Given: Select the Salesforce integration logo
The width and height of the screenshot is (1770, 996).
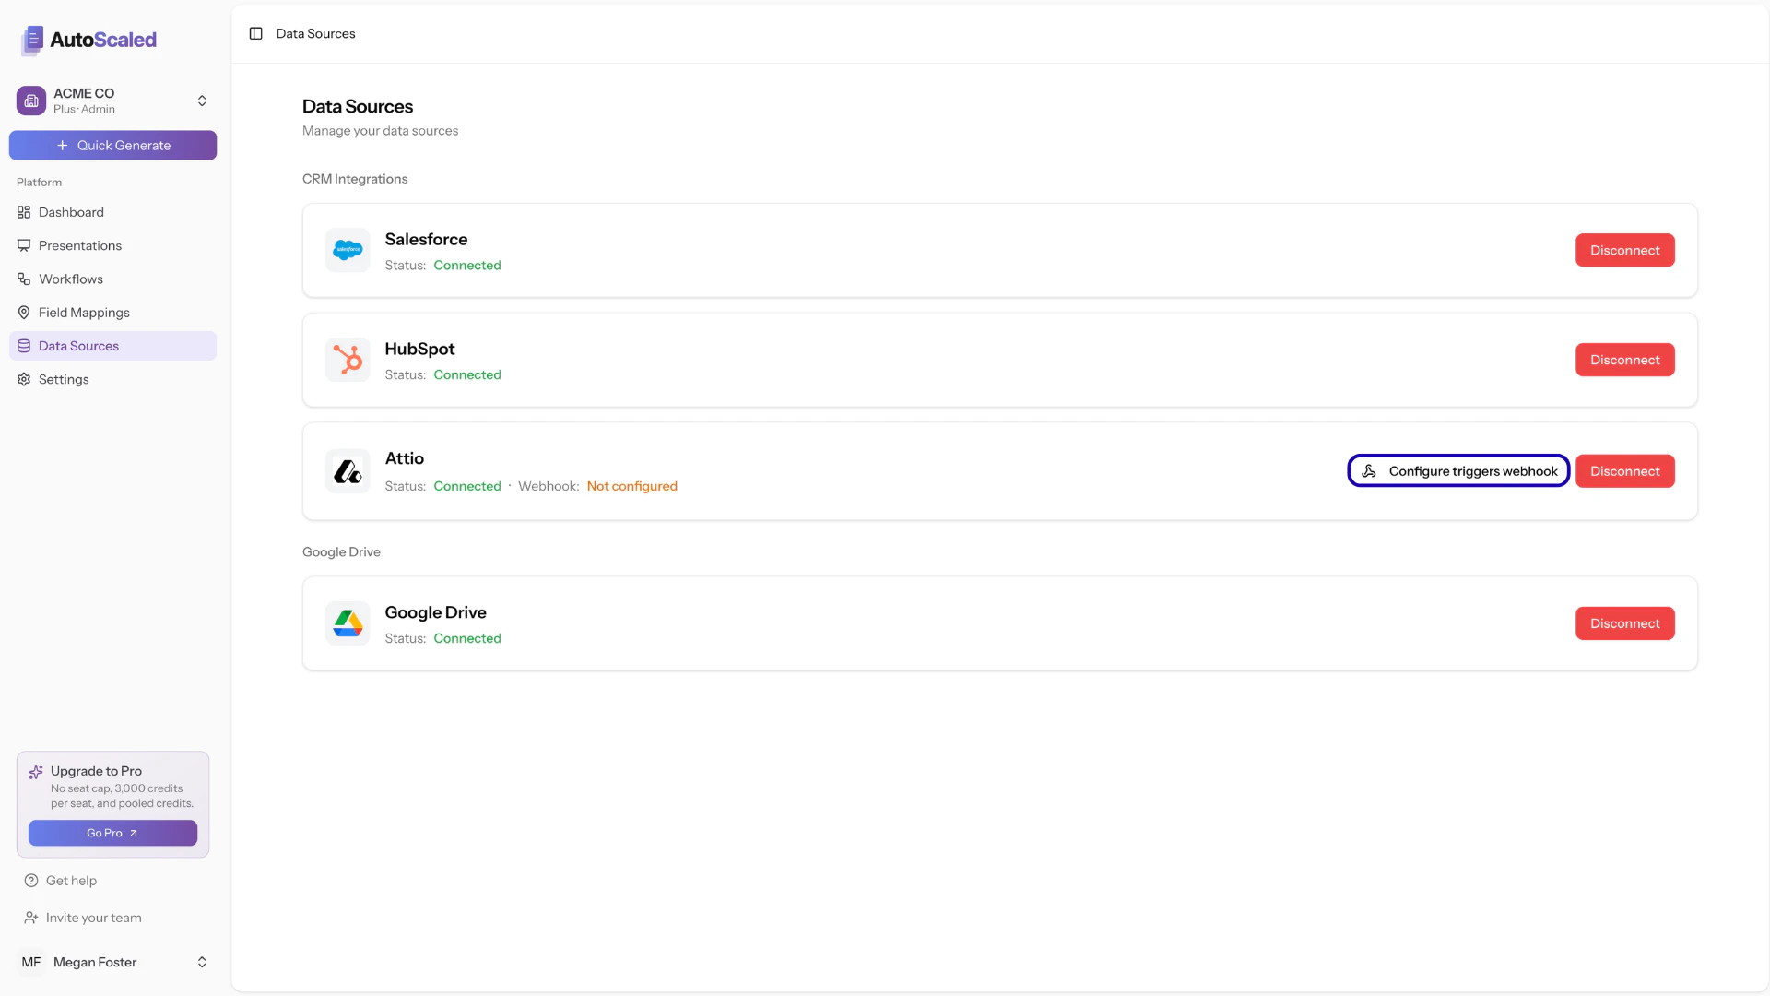Looking at the screenshot, I should click(347, 249).
